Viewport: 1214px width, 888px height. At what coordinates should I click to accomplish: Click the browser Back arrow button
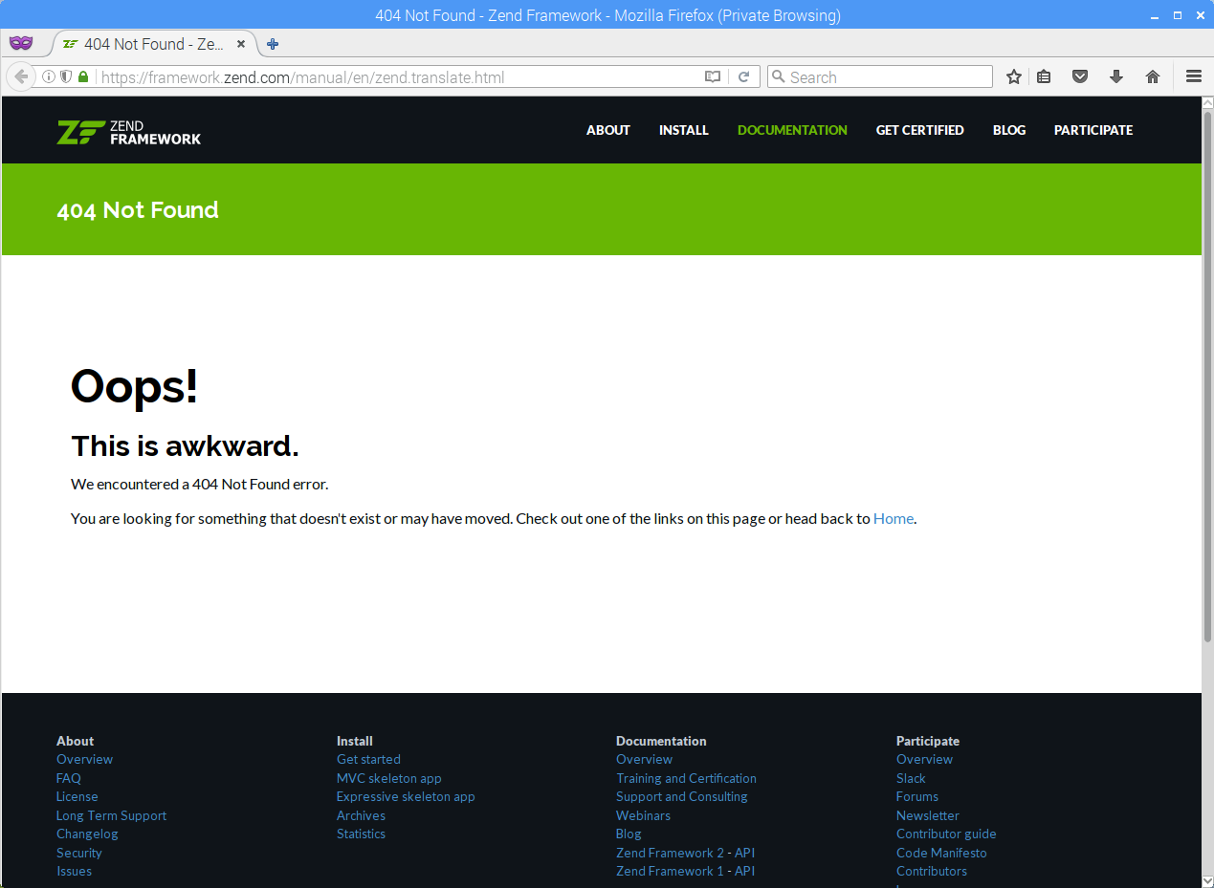pos(21,76)
